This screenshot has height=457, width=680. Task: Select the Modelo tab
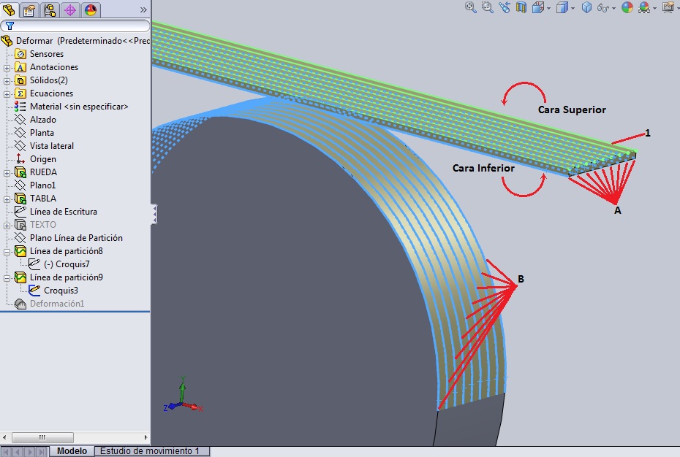point(72,451)
